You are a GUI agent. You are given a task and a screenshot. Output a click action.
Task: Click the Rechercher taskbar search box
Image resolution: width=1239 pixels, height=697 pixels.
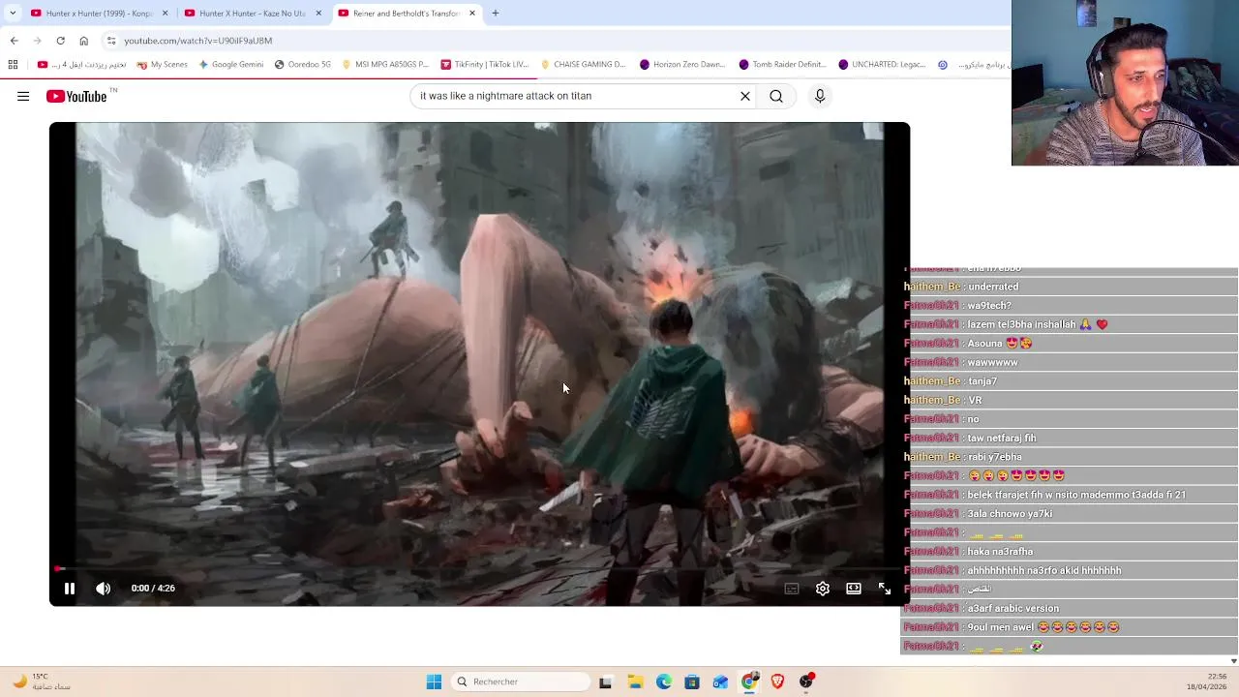521,682
